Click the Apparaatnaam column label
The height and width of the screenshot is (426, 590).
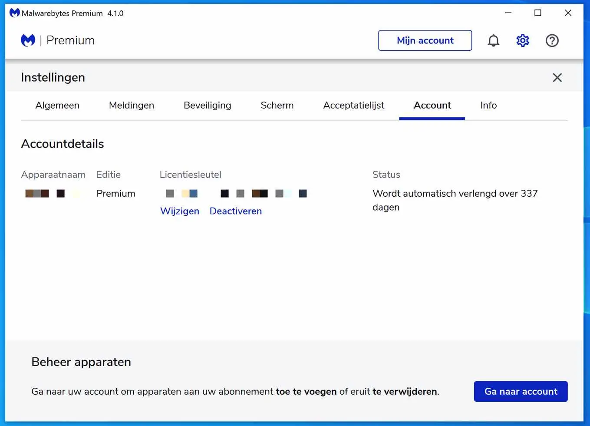[x=53, y=175]
